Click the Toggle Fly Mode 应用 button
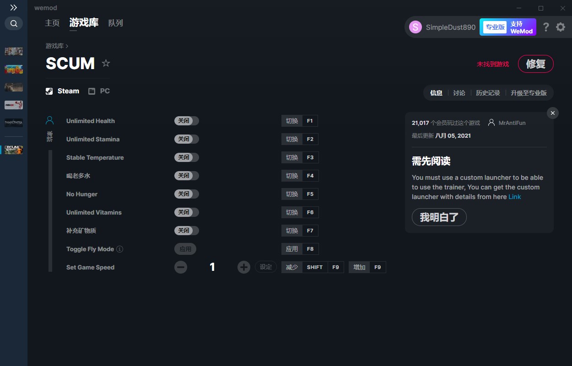Image resolution: width=572 pixels, height=366 pixels. [x=185, y=249]
